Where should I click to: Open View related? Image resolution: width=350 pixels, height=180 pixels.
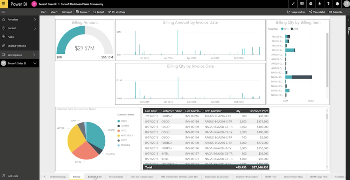(x=317, y=12)
